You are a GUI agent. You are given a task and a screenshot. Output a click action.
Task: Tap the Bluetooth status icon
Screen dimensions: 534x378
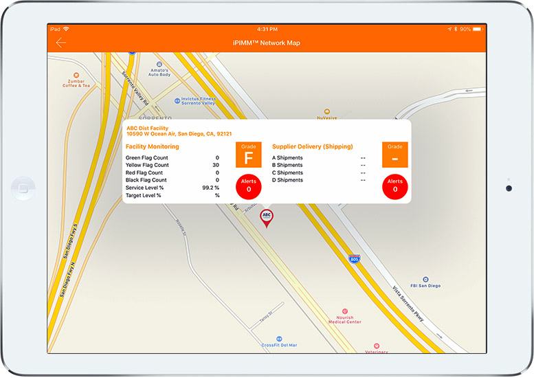(456, 30)
